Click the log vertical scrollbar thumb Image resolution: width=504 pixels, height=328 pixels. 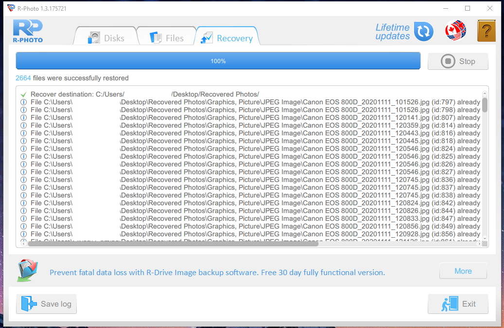tap(485, 105)
